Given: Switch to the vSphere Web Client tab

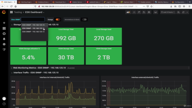Looking at the screenshot, I should tap(128, 2).
